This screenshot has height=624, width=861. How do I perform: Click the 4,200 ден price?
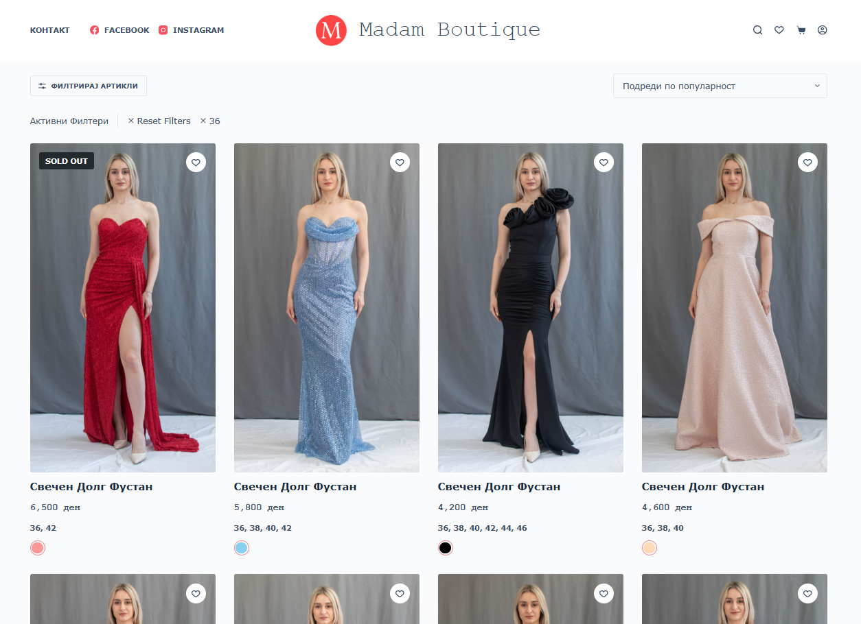pos(463,507)
